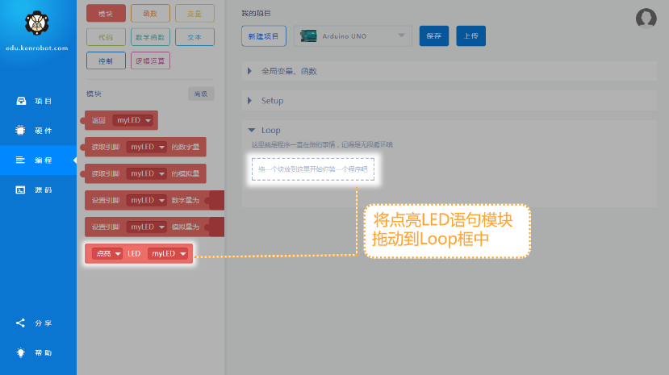Switch to the 数学函数 category tab
Image resolution: width=669 pixels, height=375 pixels.
tap(150, 37)
